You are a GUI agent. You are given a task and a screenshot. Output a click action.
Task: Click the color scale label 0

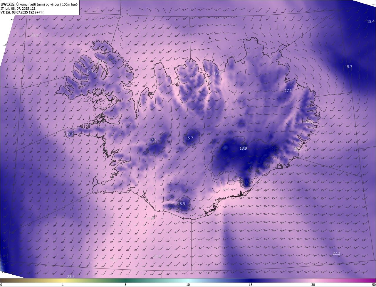coord(1,285)
